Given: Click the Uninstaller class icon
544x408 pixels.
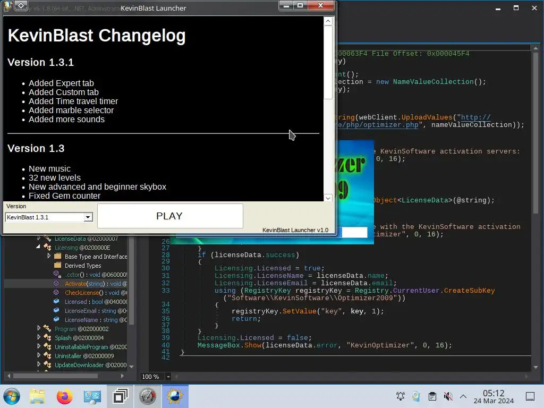Looking at the screenshot, I should (47, 355).
